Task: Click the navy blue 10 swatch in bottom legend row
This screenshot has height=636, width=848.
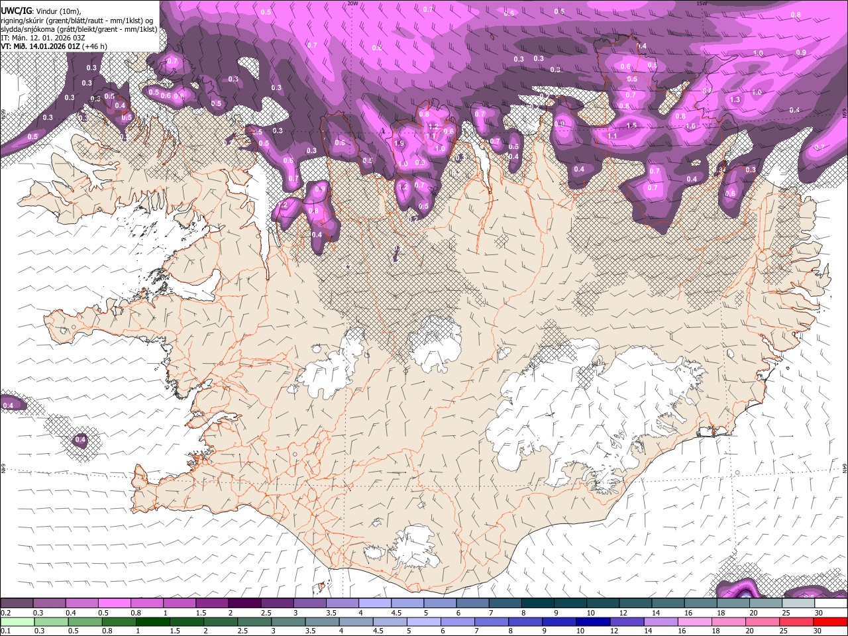Action: (593, 622)
